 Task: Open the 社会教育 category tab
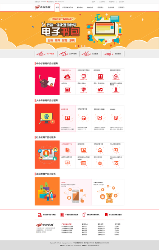pos(90,54)
